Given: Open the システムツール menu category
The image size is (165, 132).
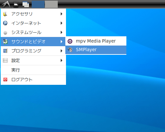Looking at the screenshot, I should [33, 32].
